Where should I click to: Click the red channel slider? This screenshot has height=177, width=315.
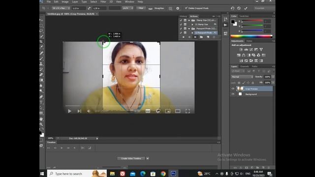[x=252, y=21]
